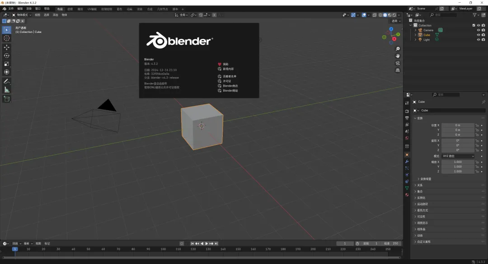
Task: Switch to the 几何节点 workspace tab
Action: [162, 9]
